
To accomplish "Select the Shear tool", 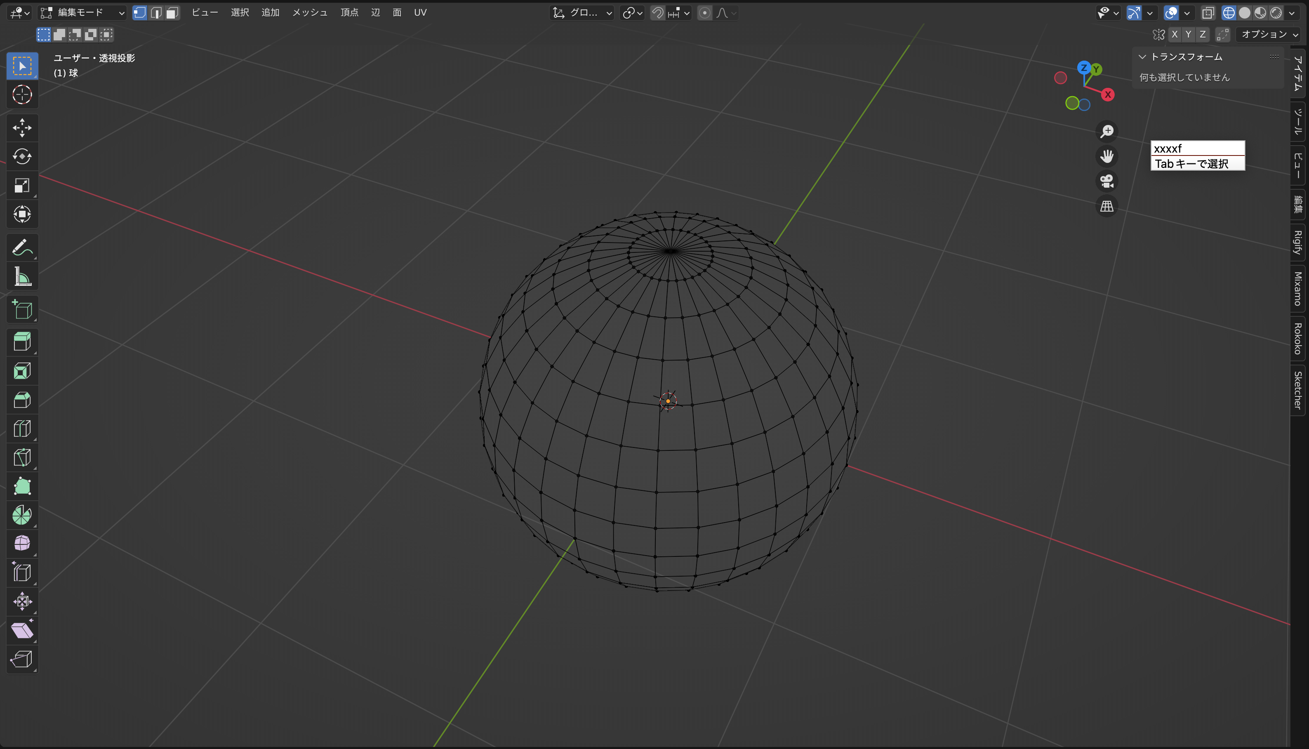I will point(22,630).
